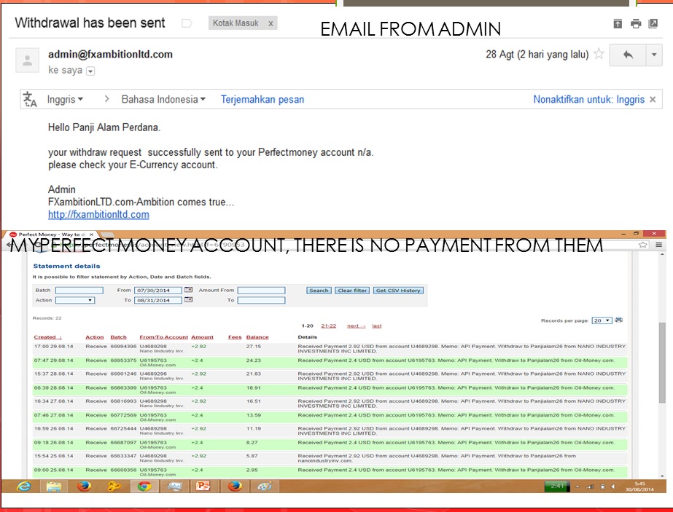673x512 pixels.
Task: Open calendar picker for From date
Action: [x=188, y=290]
